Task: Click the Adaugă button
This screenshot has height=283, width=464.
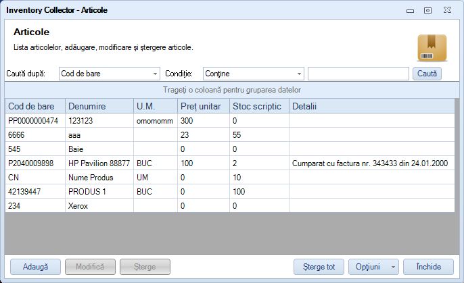Action: tap(35, 267)
